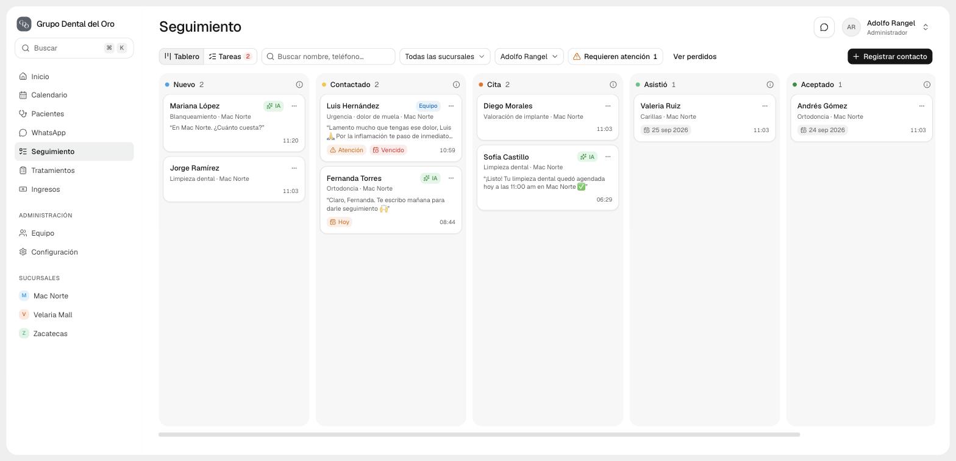
Task: Click the sidebar Buscar search field
Action: pyautogui.click(x=74, y=48)
